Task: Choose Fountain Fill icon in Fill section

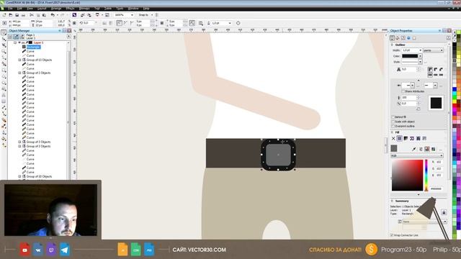Action: pos(406,138)
